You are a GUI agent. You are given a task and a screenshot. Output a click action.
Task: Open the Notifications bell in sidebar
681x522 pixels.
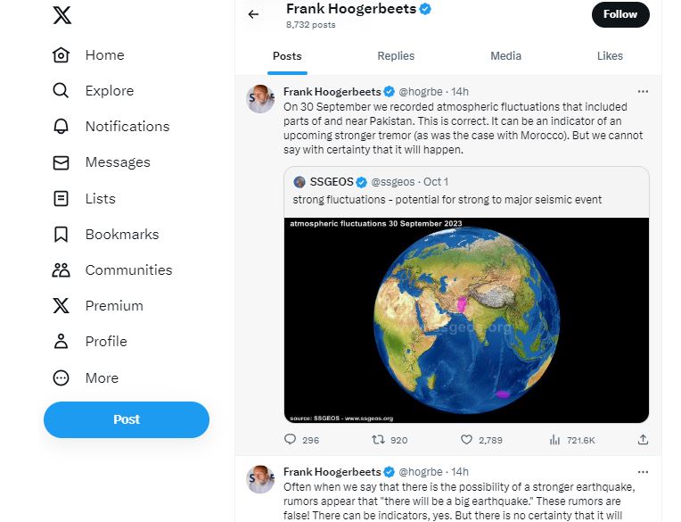(61, 126)
